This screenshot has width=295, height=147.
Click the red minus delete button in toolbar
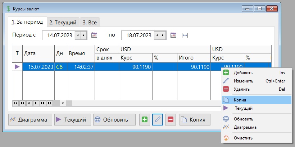click(x=171, y=119)
